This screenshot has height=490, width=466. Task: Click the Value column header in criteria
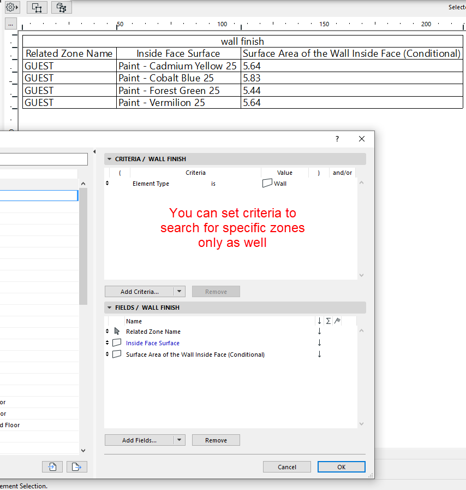(285, 173)
